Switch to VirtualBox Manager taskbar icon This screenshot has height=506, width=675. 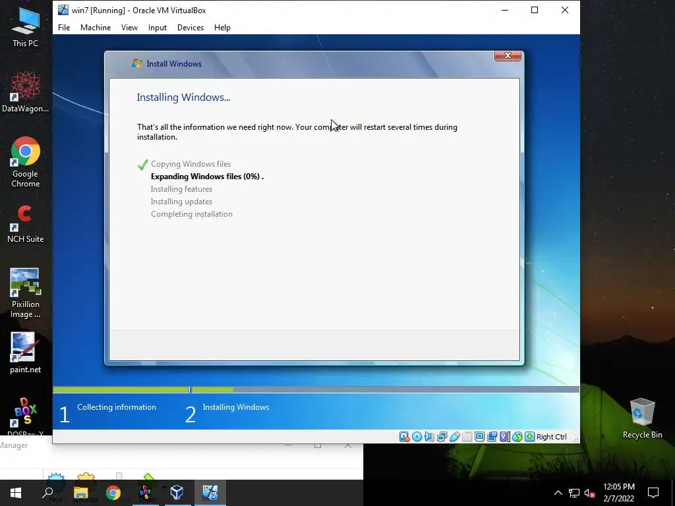(177, 493)
